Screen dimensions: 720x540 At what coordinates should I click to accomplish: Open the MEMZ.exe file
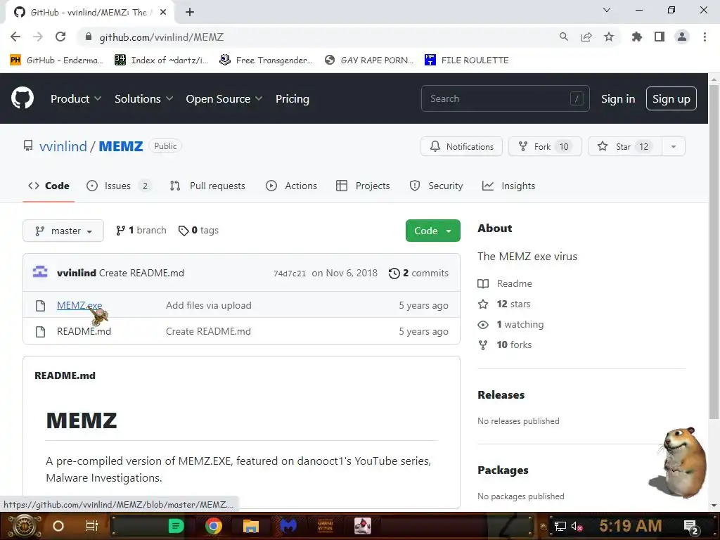tap(79, 305)
